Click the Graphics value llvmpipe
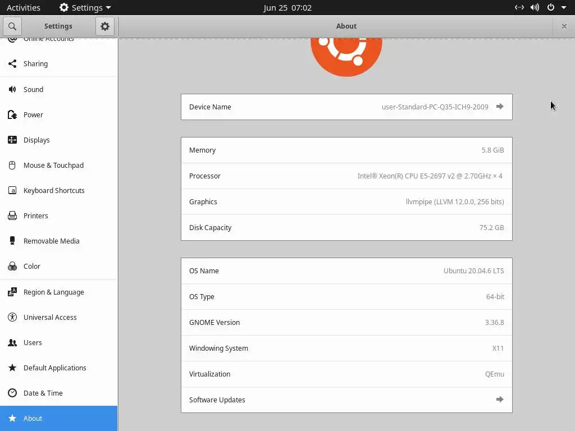This screenshot has width=575, height=431. (455, 202)
